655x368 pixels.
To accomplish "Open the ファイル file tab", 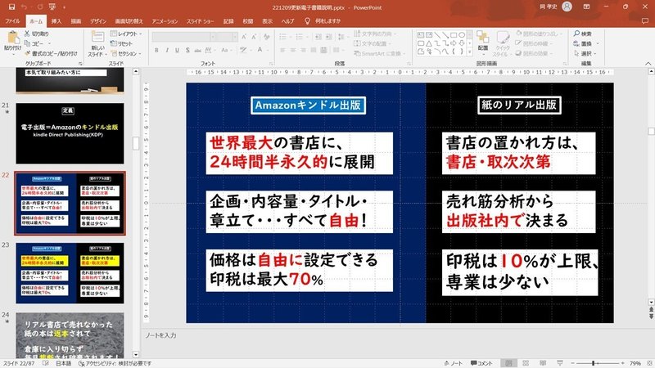I will pos(12,21).
